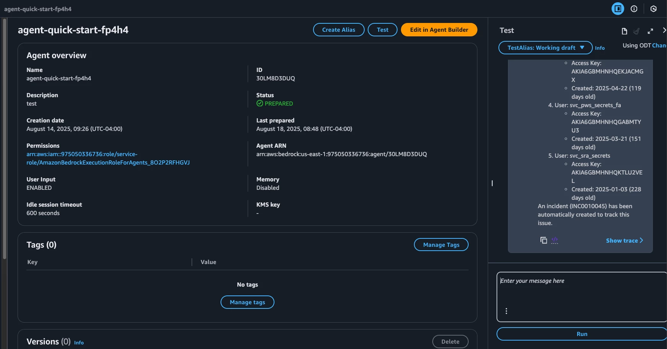Click the Delete button in Versions
Viewport: 667px width, 349px height.
450,342
